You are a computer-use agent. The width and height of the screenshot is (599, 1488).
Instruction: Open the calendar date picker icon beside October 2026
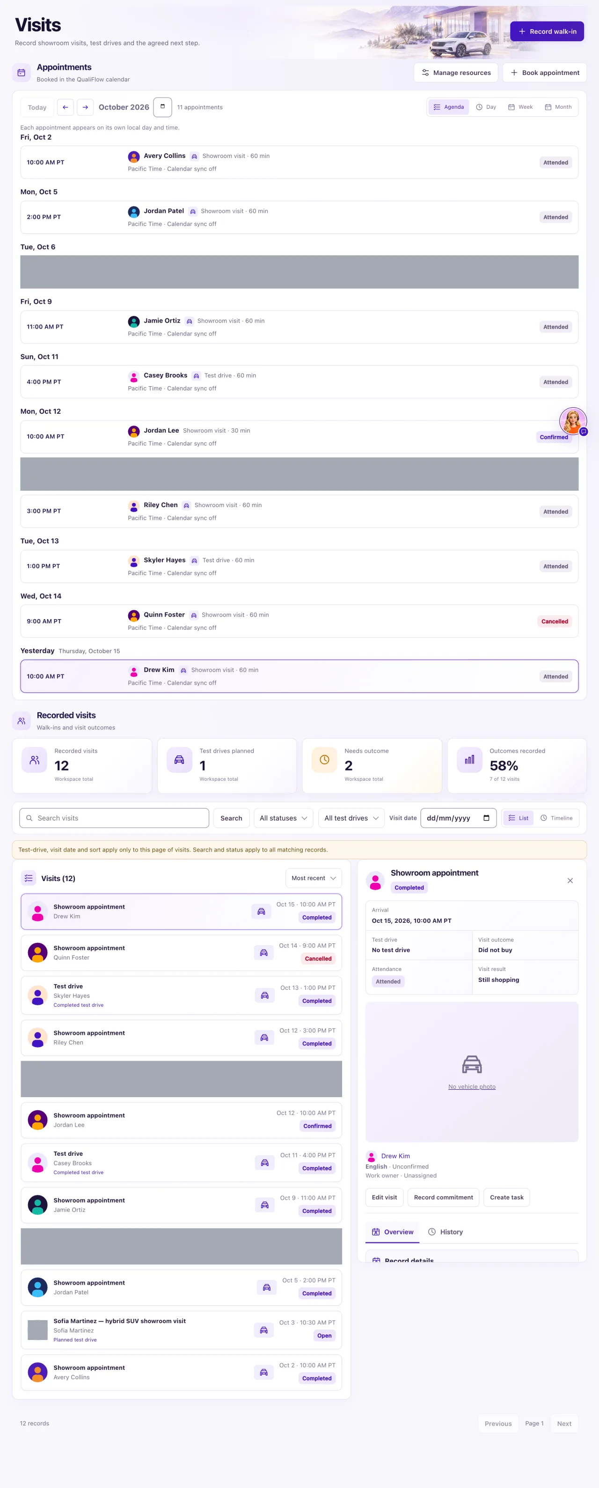(162, 107)
